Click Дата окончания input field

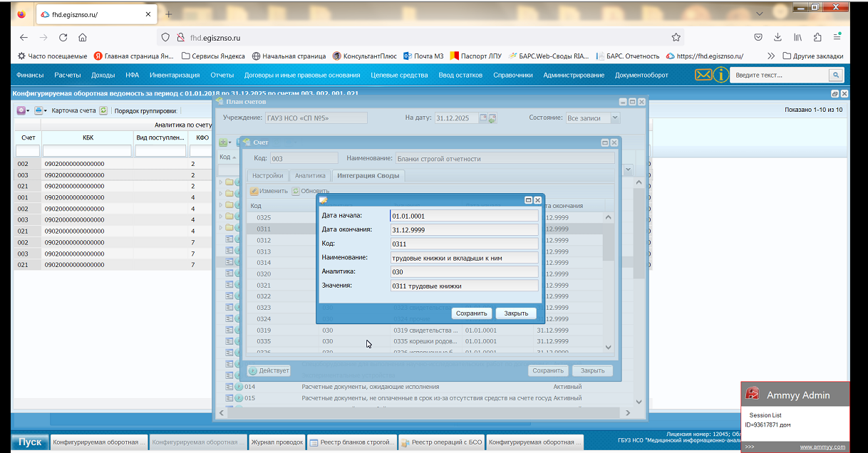click(464, 229)
